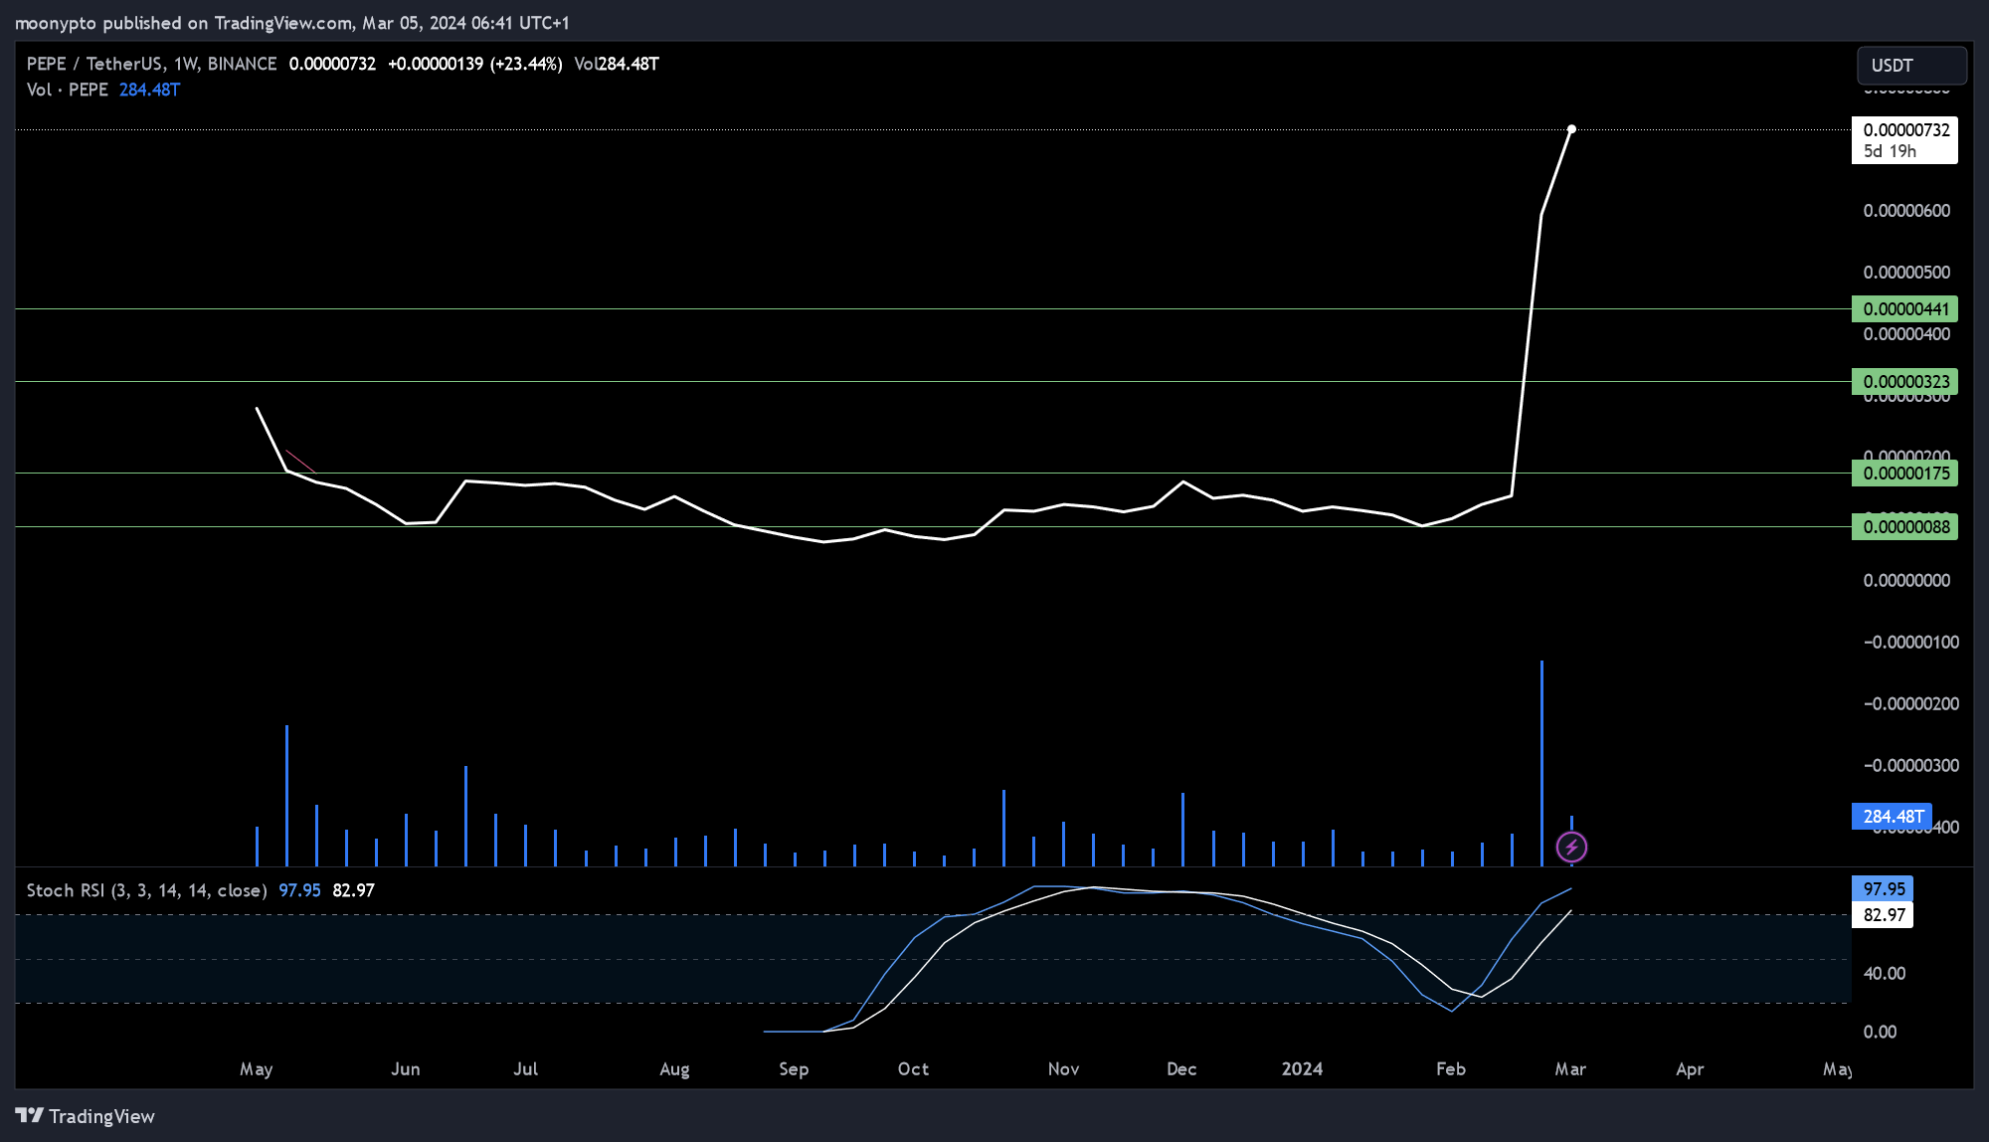Click the 284.48T volume axis label
Image resolution: width=1989 pixels, height=1142 pixels.
click(x=1892, y=817)
